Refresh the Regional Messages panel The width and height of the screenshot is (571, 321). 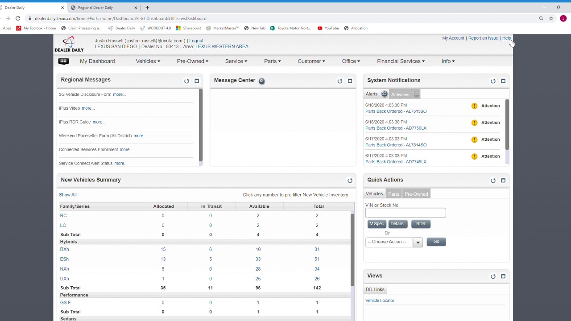pyautogui.click(x=186, y=81)
